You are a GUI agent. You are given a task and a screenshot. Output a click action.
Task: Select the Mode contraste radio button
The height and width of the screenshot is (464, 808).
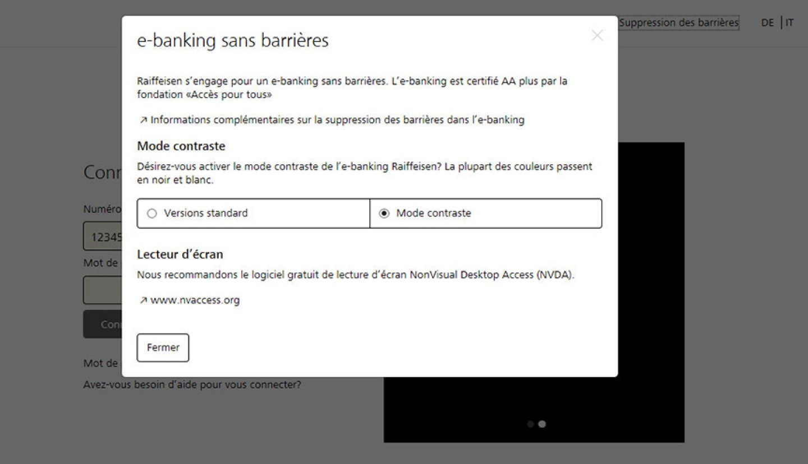point(384,214)
